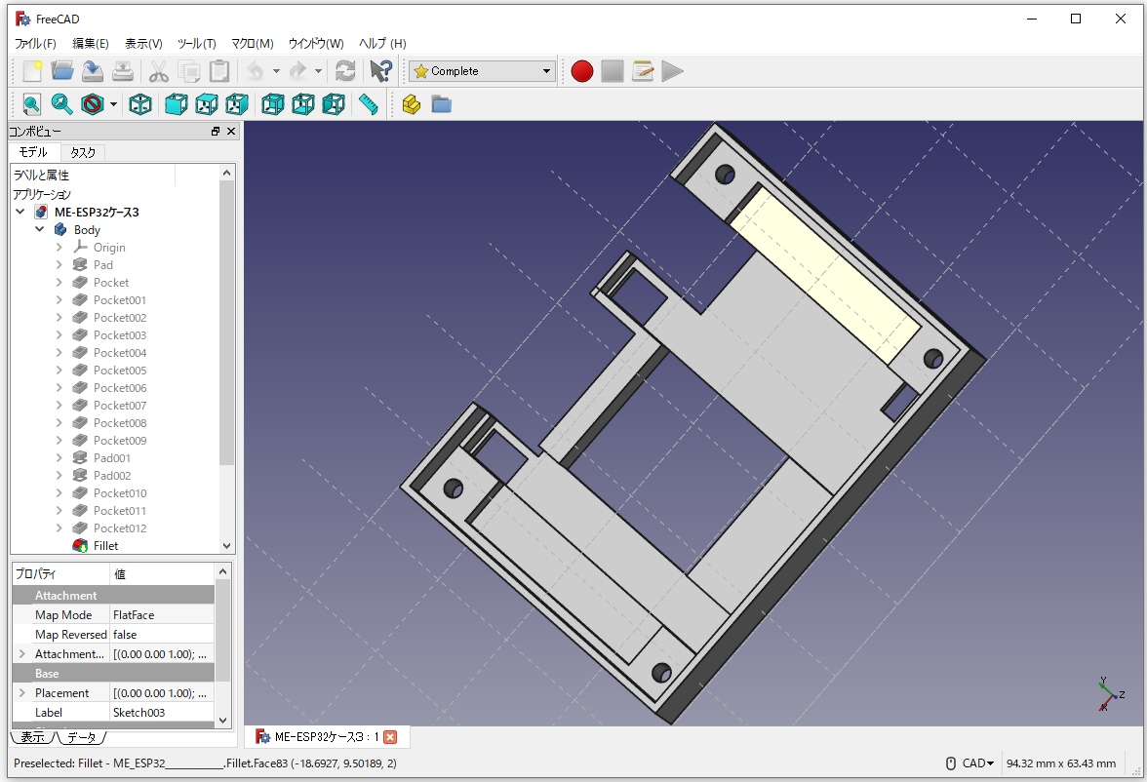Click the measure distance ruler icon
The height and width of the screenshot is (782, 1147).
click(368, 104)
